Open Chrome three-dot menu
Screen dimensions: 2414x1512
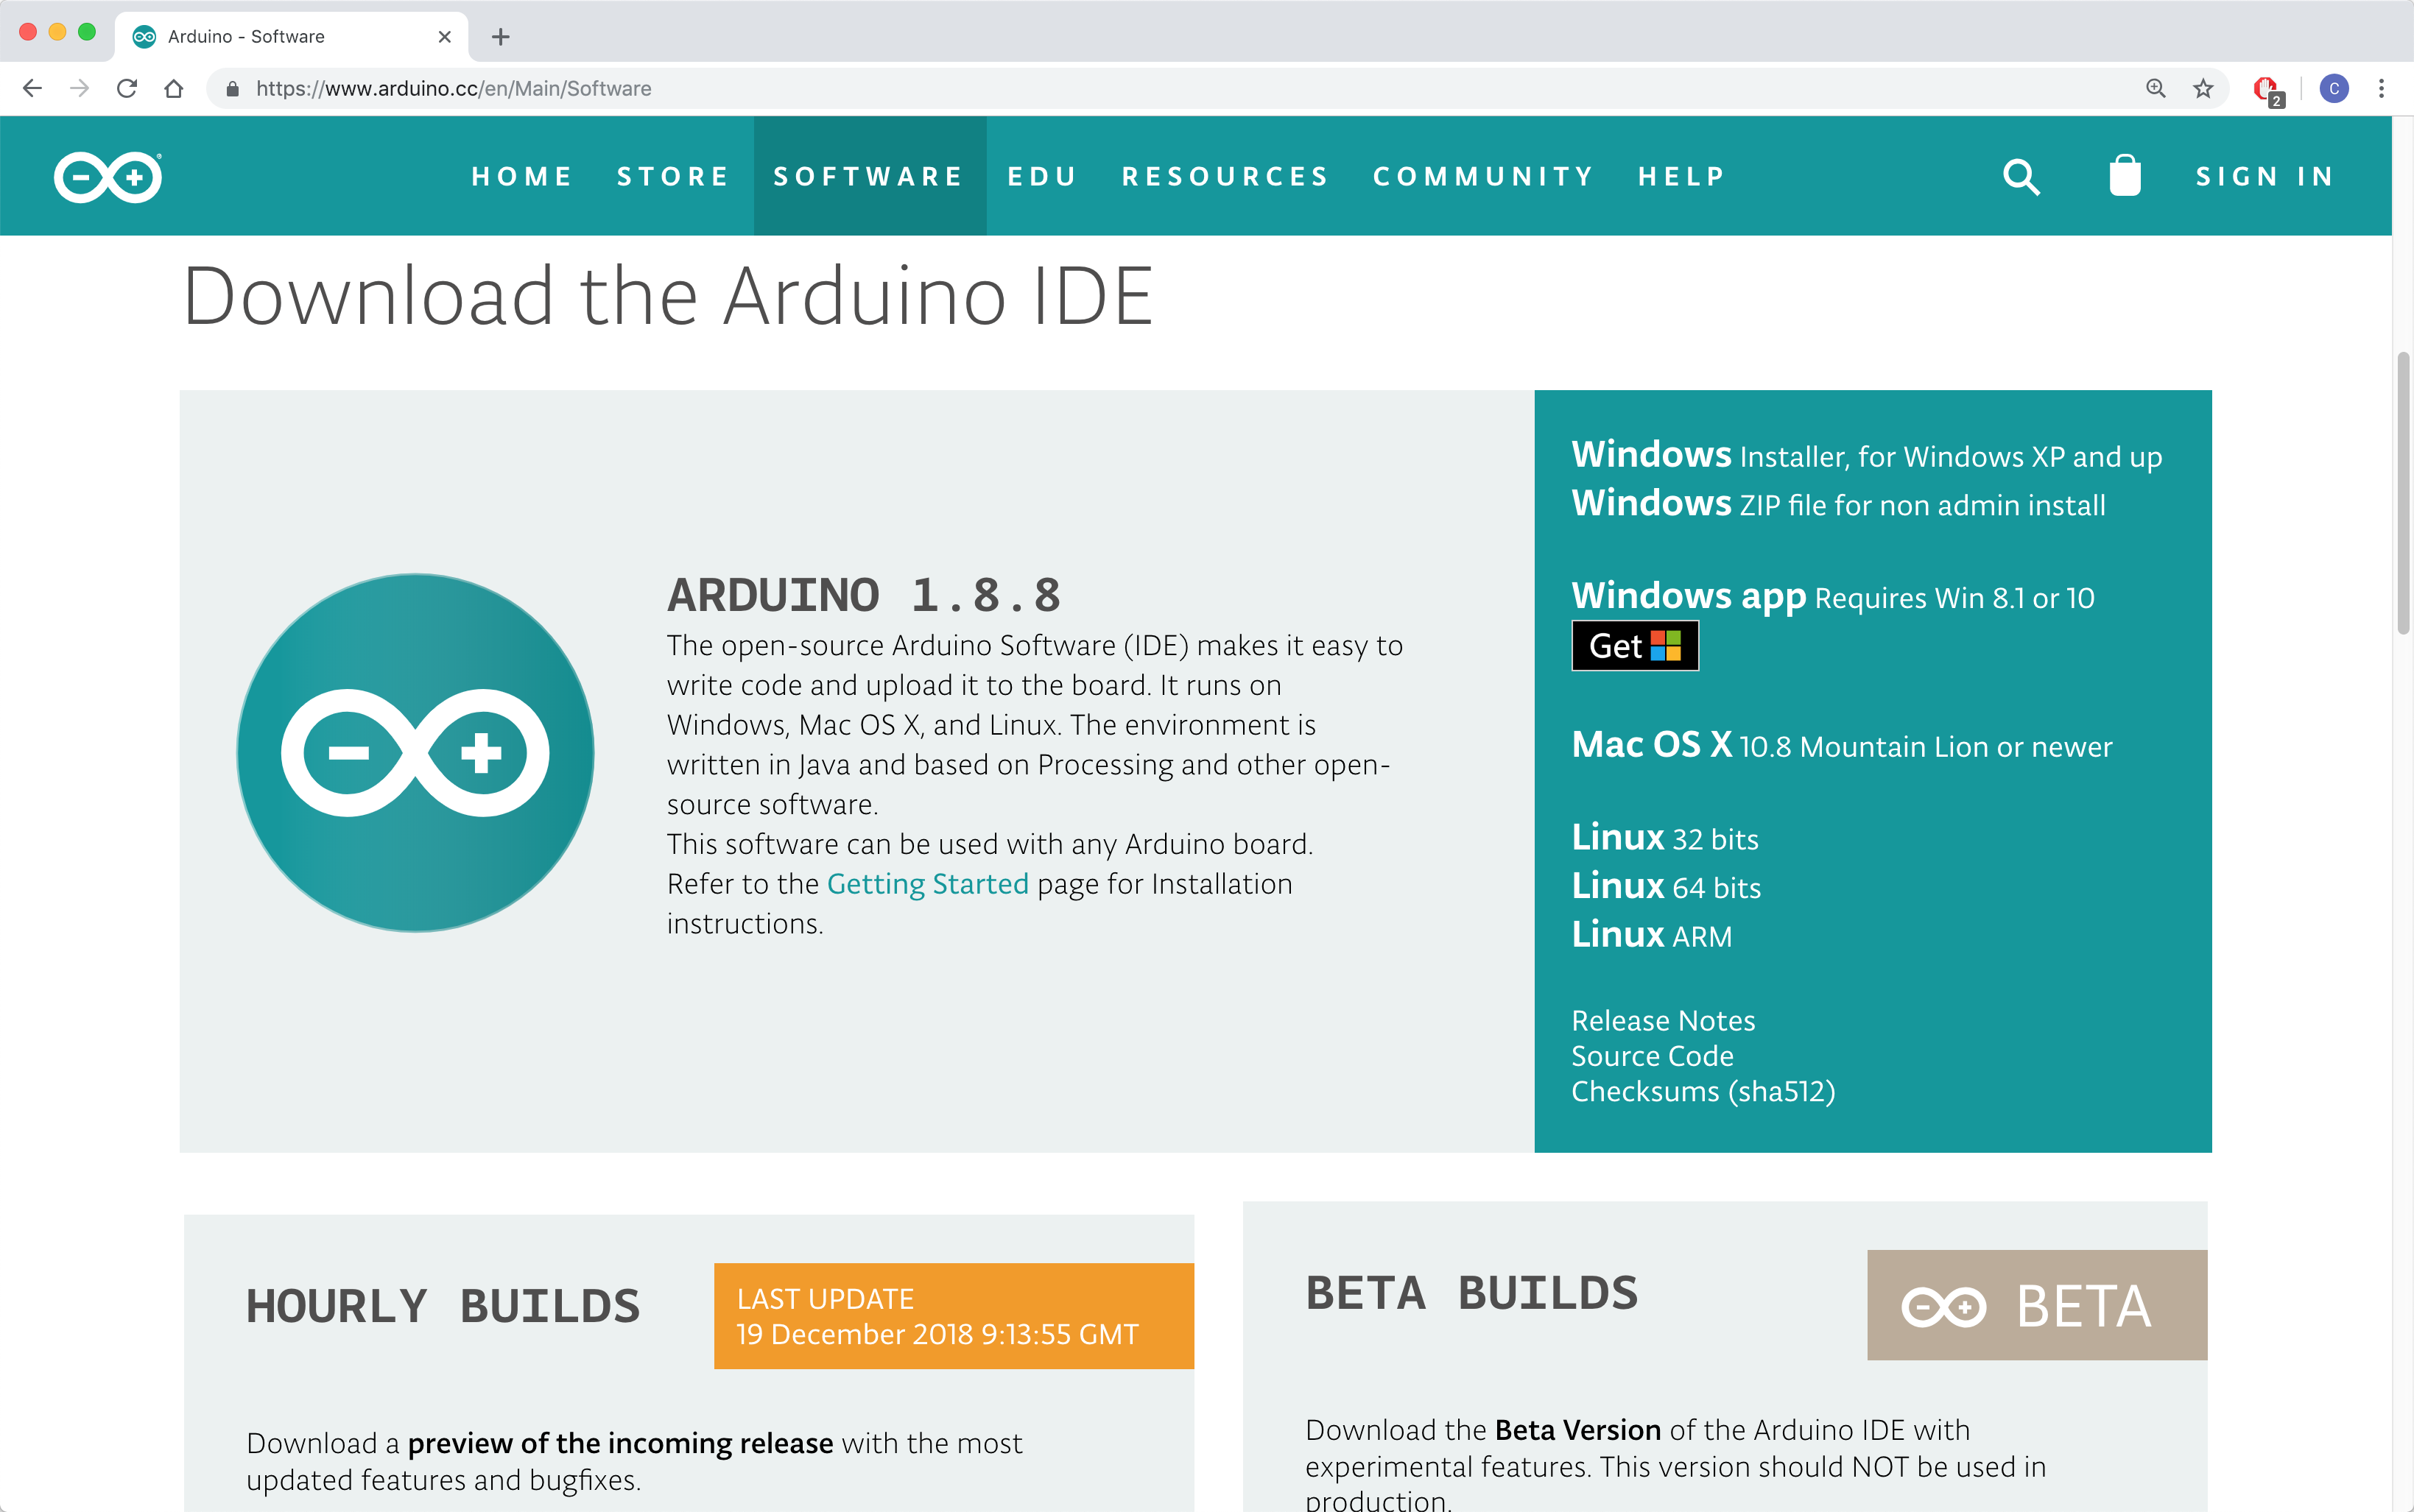coord(2381,89)
